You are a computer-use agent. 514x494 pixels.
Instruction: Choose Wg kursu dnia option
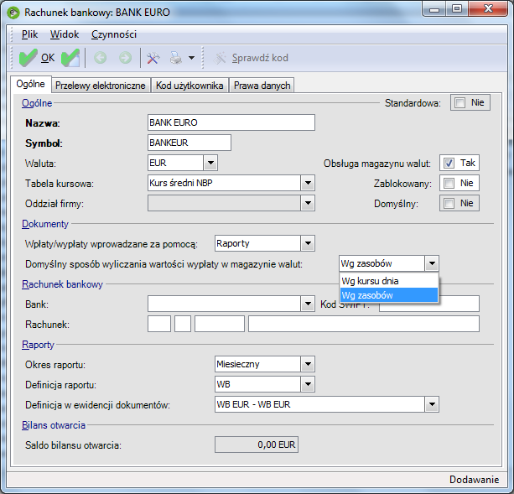pyautogui.click(x=389, y=281)
